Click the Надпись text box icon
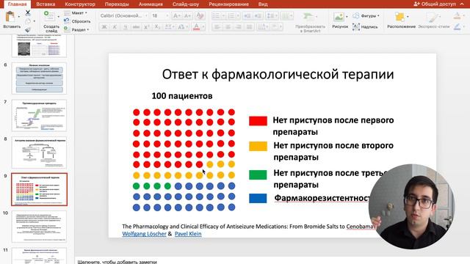 356,26
